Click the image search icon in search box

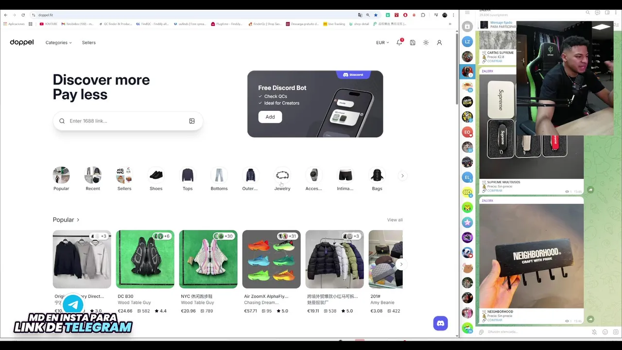coord(192,121)
